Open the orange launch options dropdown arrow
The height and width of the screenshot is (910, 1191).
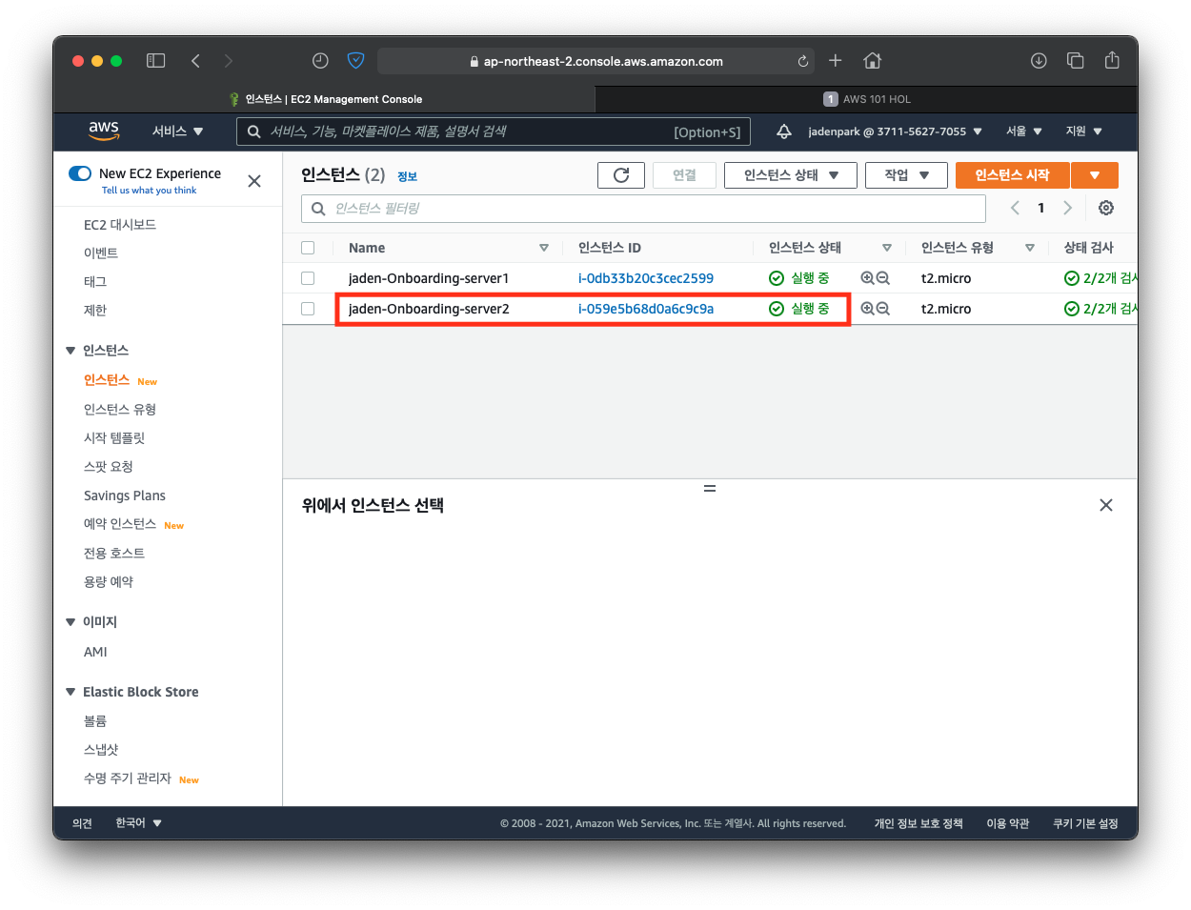tap(1095, 175)
